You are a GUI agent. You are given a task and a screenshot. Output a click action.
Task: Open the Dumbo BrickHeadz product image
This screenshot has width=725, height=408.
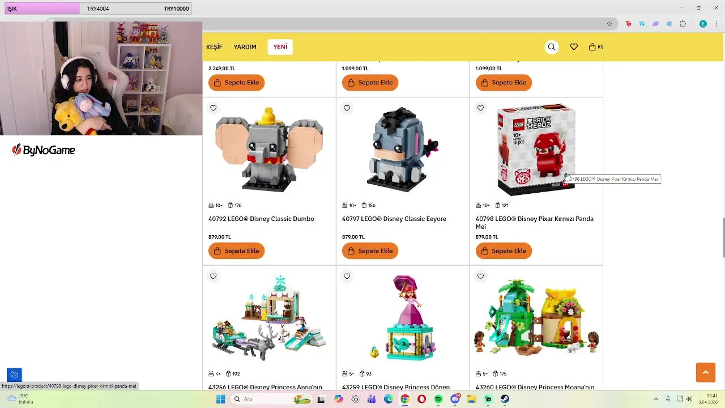click(x=269, y=150)
